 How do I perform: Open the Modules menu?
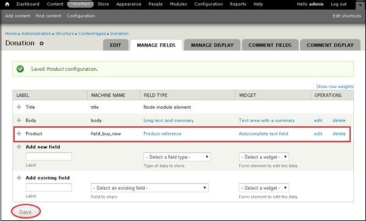click(178, 4)
